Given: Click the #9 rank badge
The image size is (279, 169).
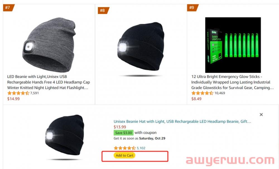Looking at the screenshot, I should [x=192, y=8].
